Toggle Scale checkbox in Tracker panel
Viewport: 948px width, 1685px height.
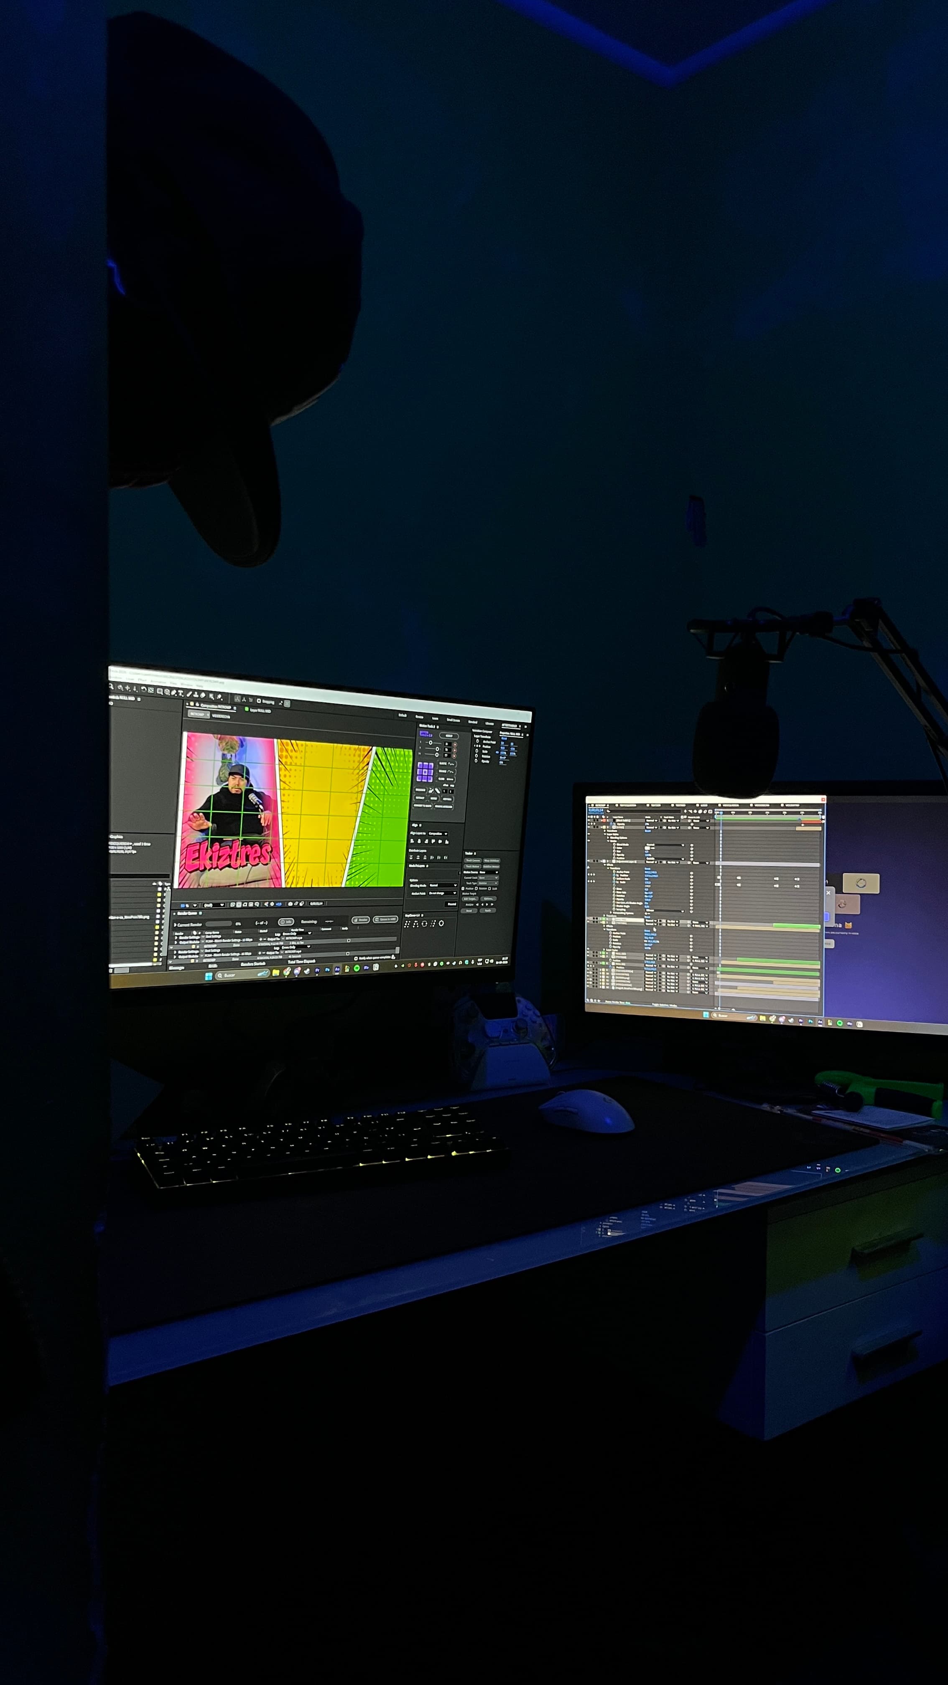pos(489,889)
